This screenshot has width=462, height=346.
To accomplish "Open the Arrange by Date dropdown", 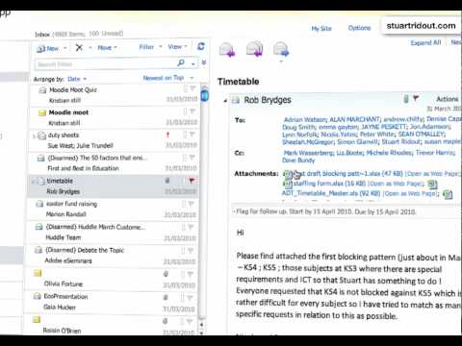I will pyautogui.click(x=77, y=79).
